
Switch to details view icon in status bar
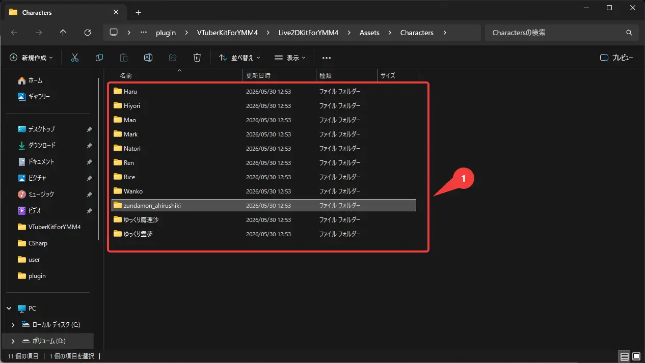tap(624, 356)
